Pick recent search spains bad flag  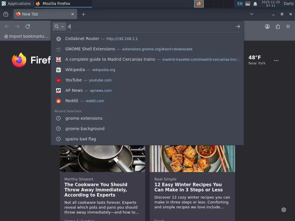click(147, 139)
